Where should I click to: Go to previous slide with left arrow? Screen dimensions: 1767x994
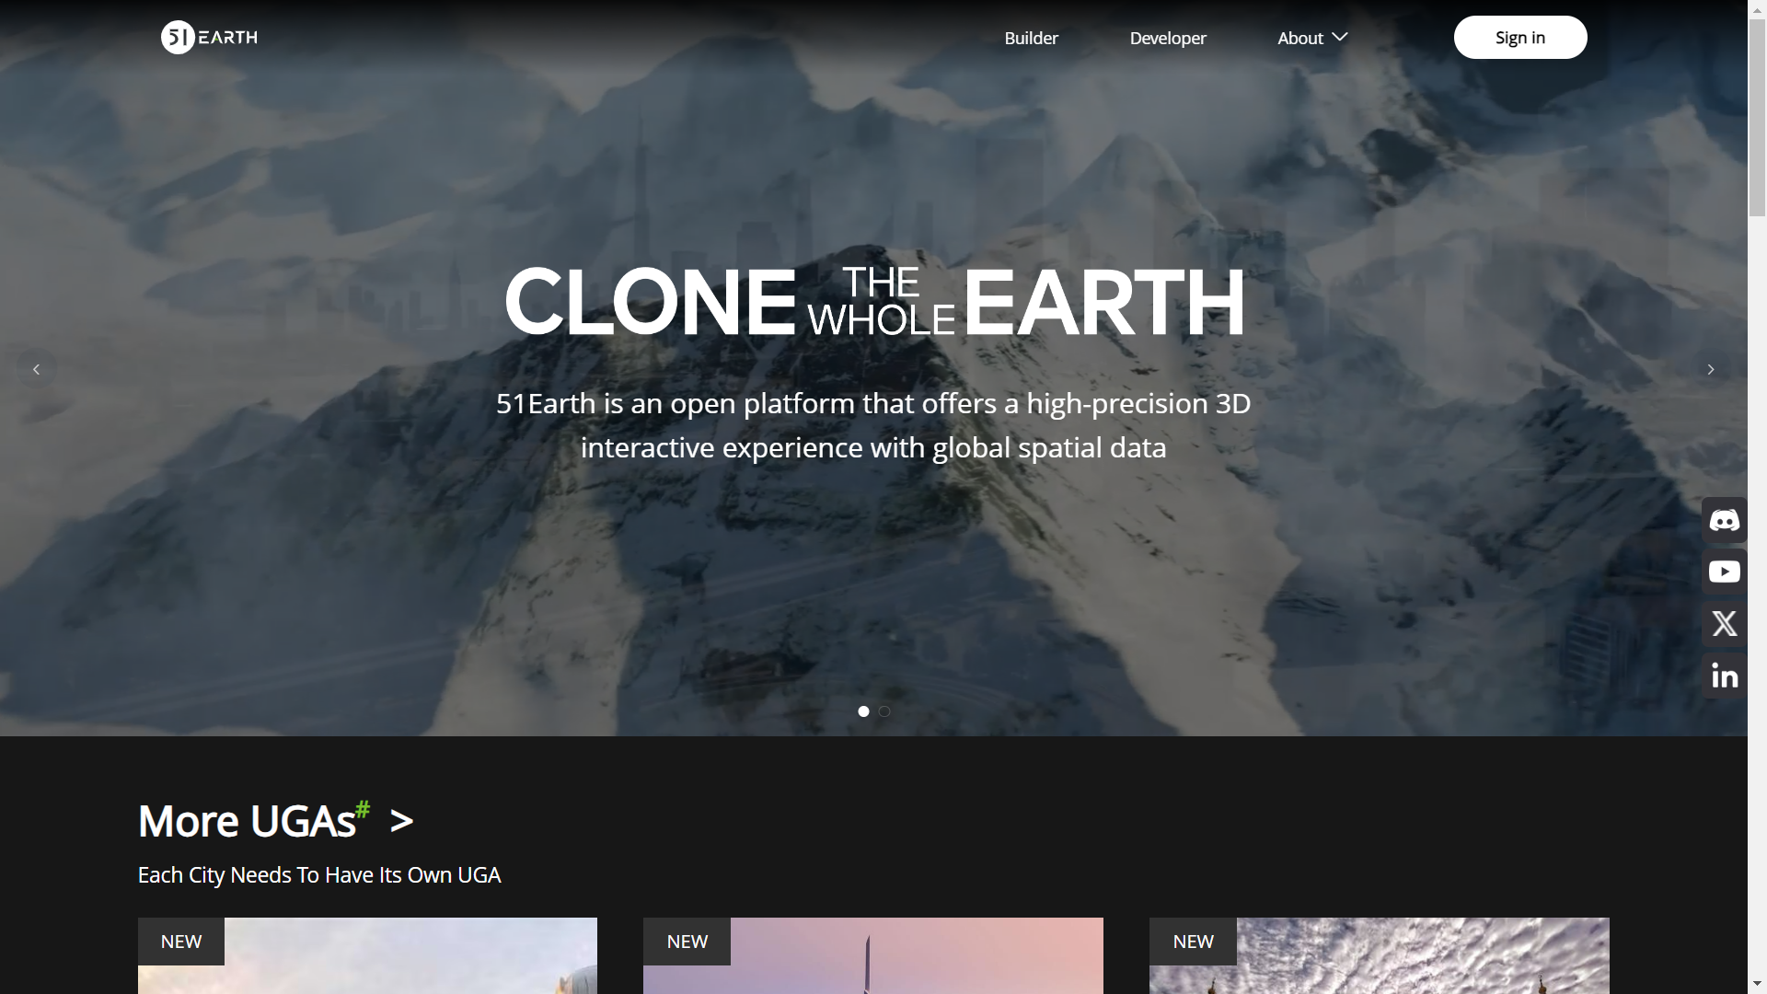[x=37, y=369]
